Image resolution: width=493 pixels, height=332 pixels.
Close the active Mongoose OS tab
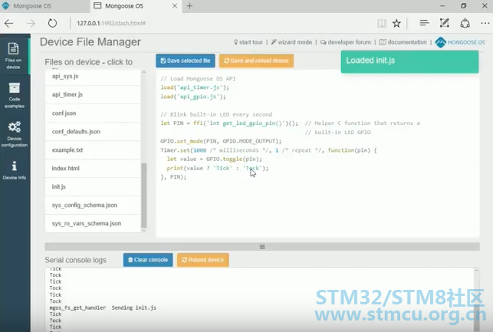175,5
